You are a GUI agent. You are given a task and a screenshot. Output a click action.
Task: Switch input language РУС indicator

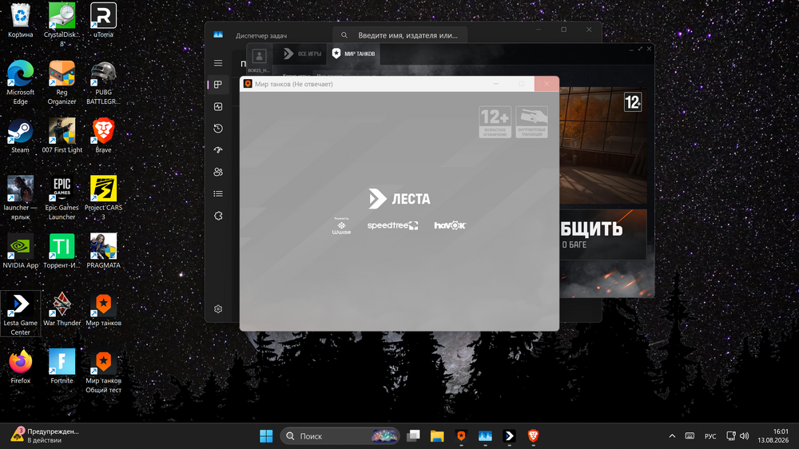(710, 436)
